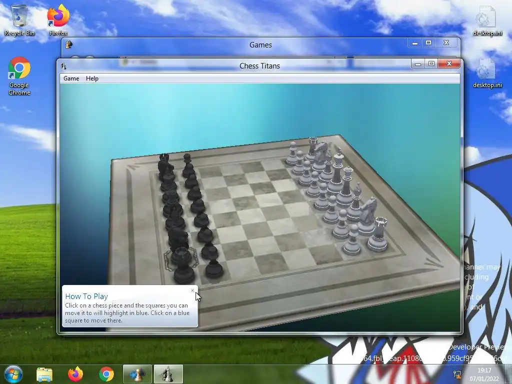
Task: Open the taskbar clock and date
Action: (x=484, y=374)
